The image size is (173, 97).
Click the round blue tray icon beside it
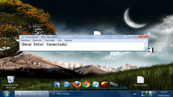[x=151, y=95]
